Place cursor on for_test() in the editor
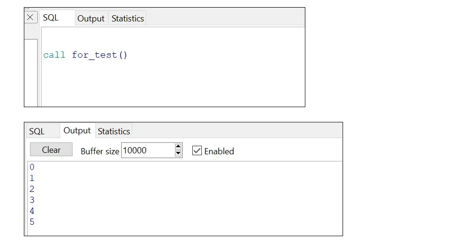This screenshot has width=469, height=250. click(100, 55)
